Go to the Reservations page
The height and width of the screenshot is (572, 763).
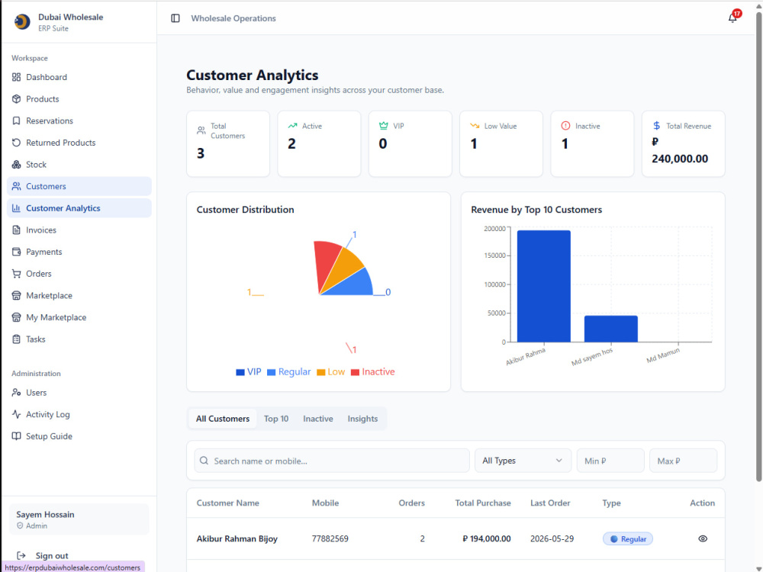(79, 121)
